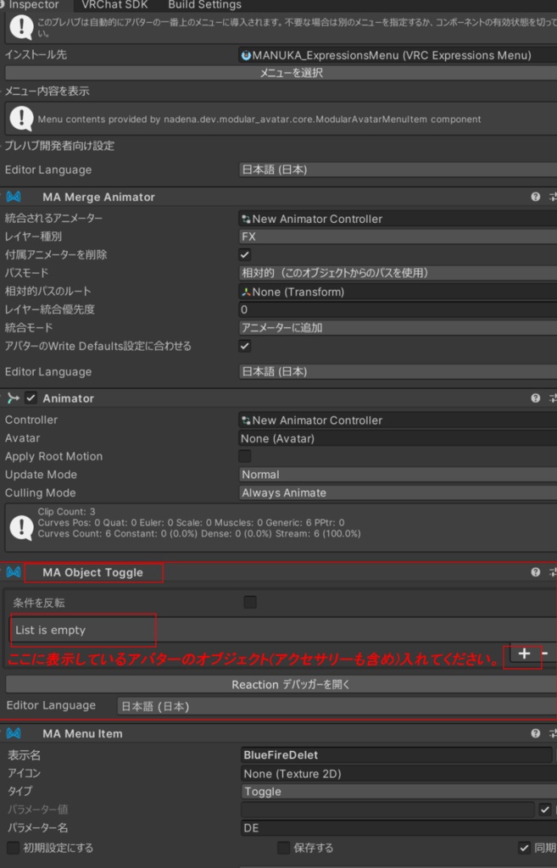
Task: Toggle アバターのWrite Defaults設定に合わせる checkbox
Action: 245,346
